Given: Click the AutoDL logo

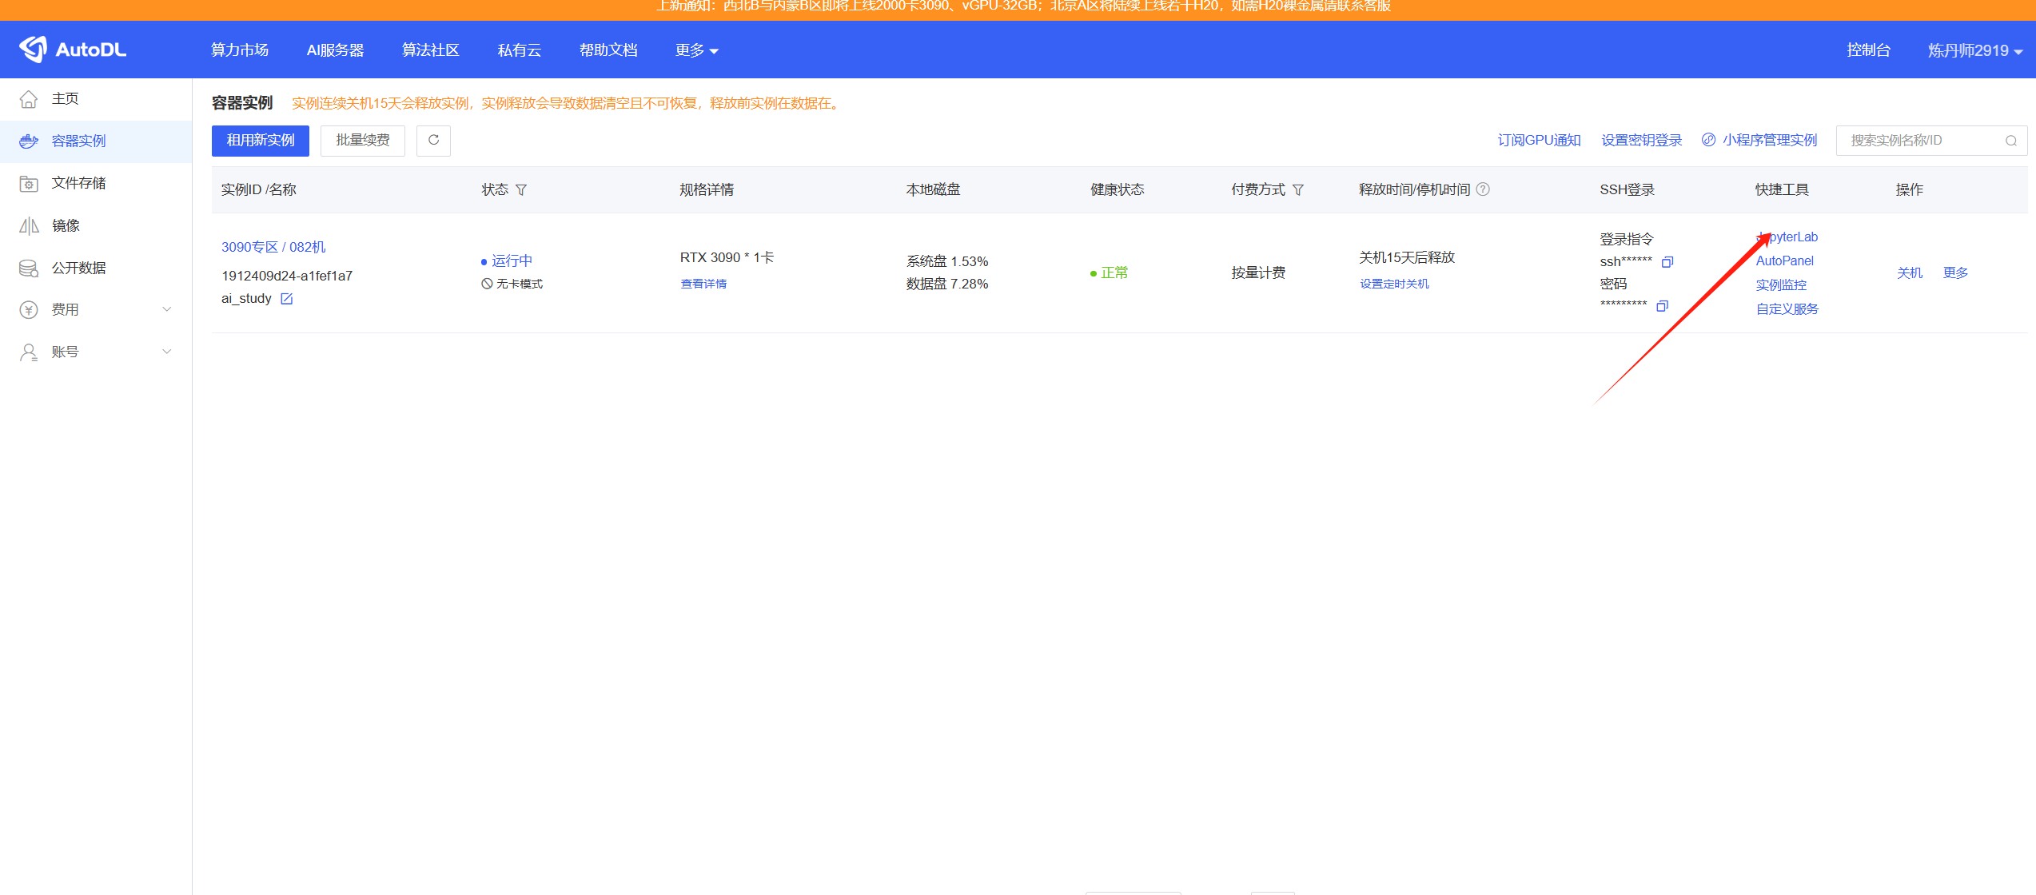Looking at the screenshot, I should click(73, 50).
